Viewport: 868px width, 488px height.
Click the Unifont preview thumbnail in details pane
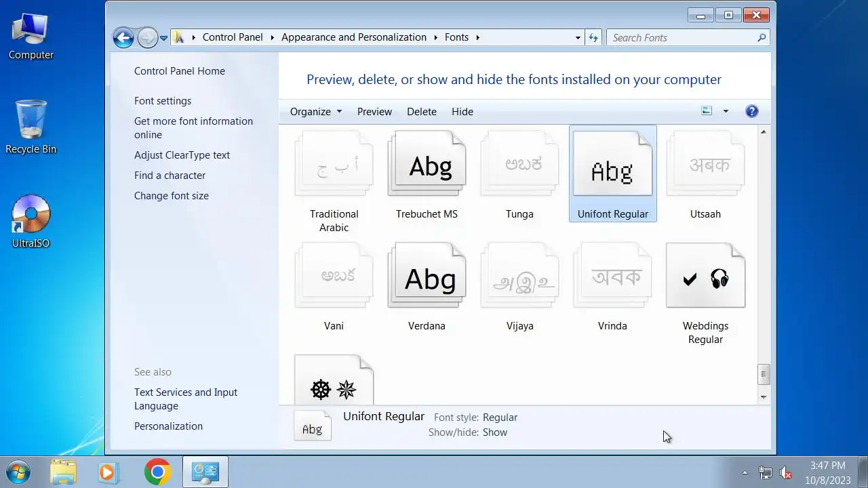pyautogui.click(x=313, y=426)
